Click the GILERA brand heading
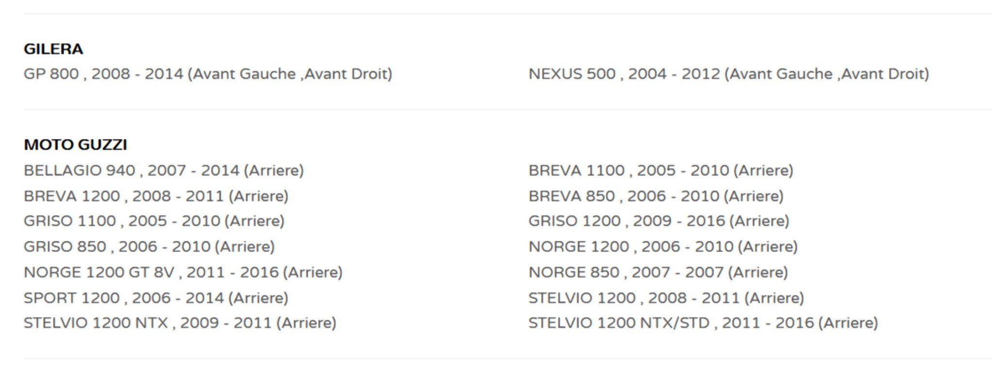 tap(53, 49)
